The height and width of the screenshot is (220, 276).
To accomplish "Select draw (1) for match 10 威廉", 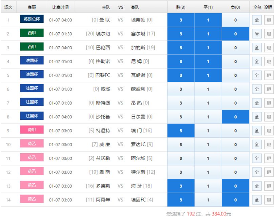I will 208,145.
